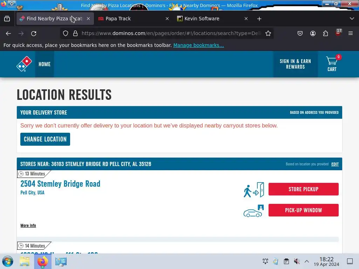
Task: Open the shopping cart icon
Action: (332, 64)
